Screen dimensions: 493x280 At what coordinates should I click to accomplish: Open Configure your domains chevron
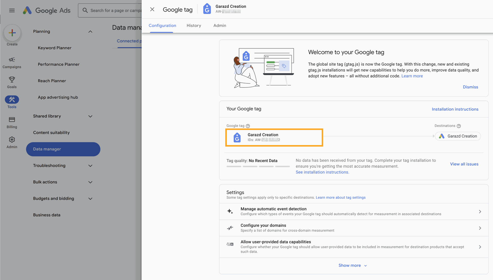[480, 228]
